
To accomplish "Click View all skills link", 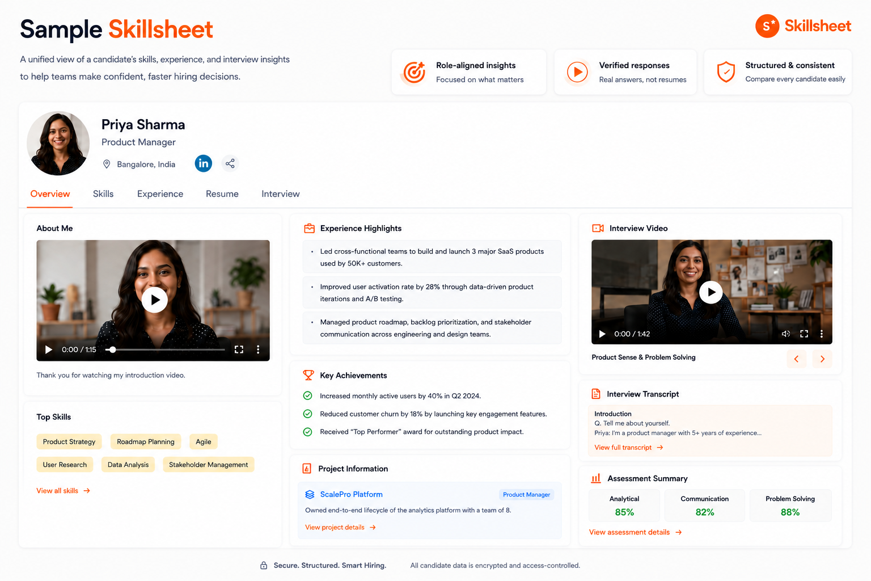I will click(x=63, y=491).
